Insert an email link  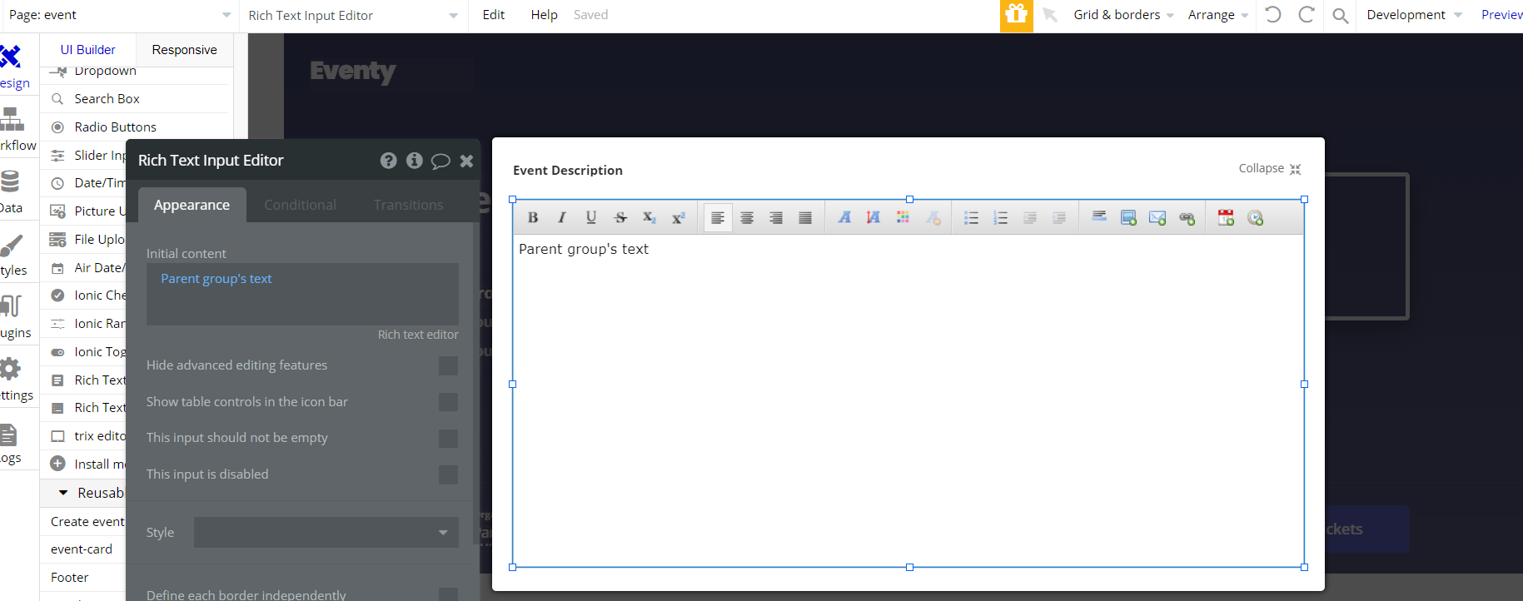point(1157,218)
